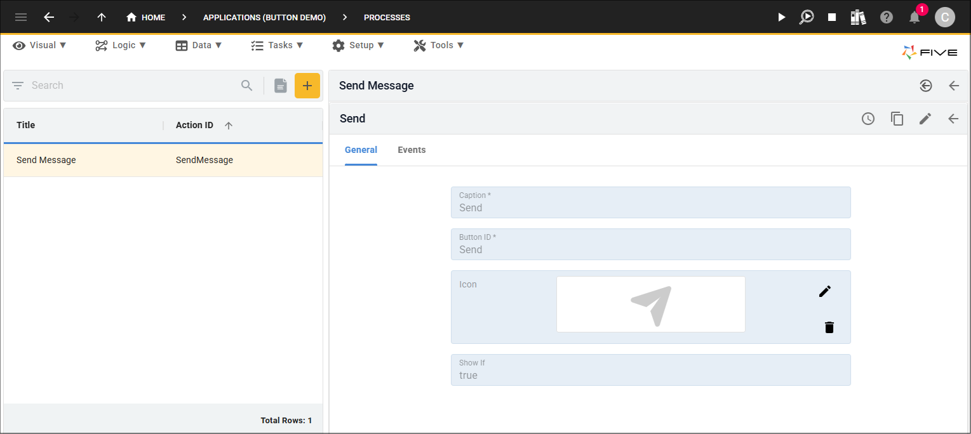The width and height of the screenshot is (971, 434).
Task: Click the search magnifier icon
Action: (x=247, y=85)
